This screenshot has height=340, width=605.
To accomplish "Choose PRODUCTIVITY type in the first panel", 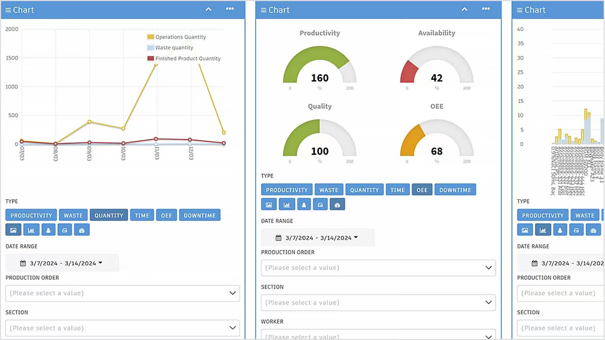I will (x=31, y=215).
